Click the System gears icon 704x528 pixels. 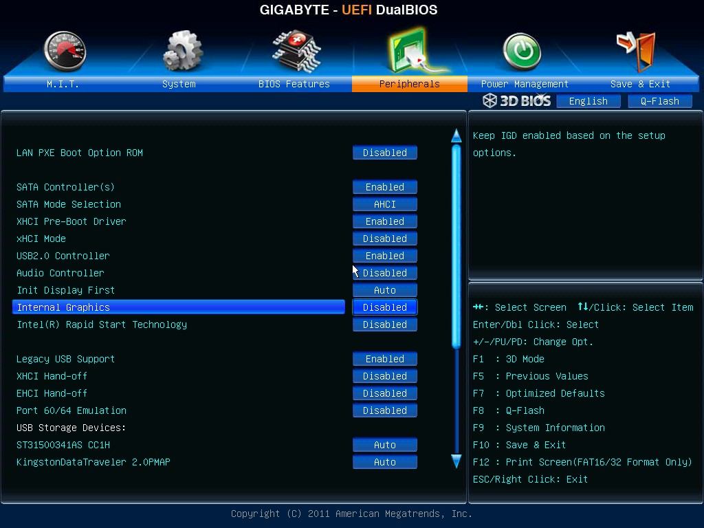click(182, 51)
